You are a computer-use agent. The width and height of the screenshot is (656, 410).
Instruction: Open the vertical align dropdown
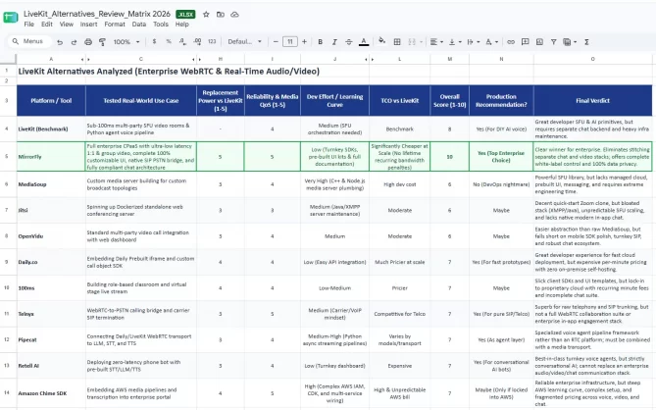[x=455, y=42]
